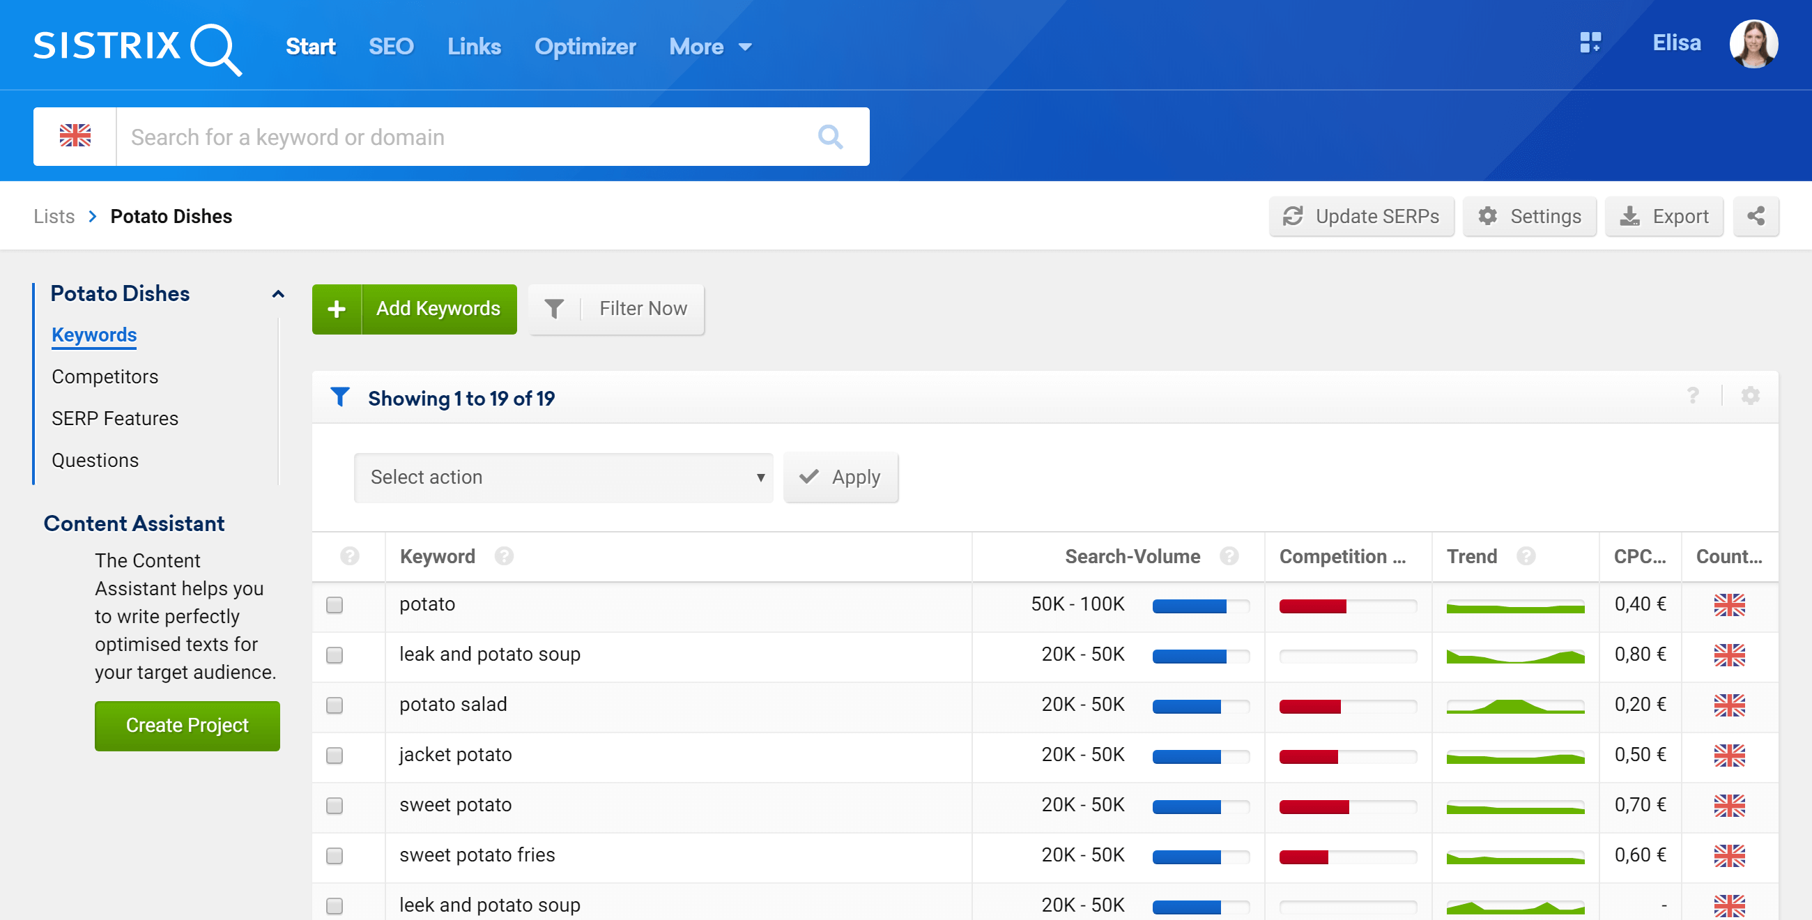Open the Competitors sidebar item

(x=105, y=377)
